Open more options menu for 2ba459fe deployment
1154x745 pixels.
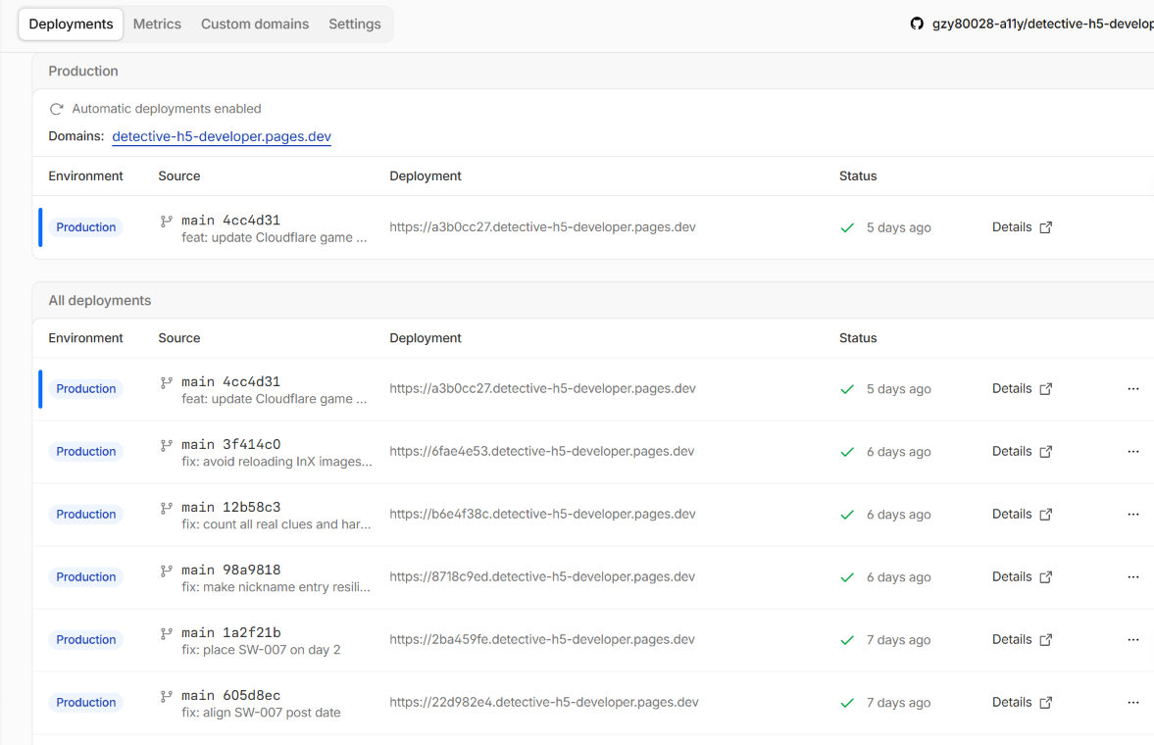tap(1132, 639)
